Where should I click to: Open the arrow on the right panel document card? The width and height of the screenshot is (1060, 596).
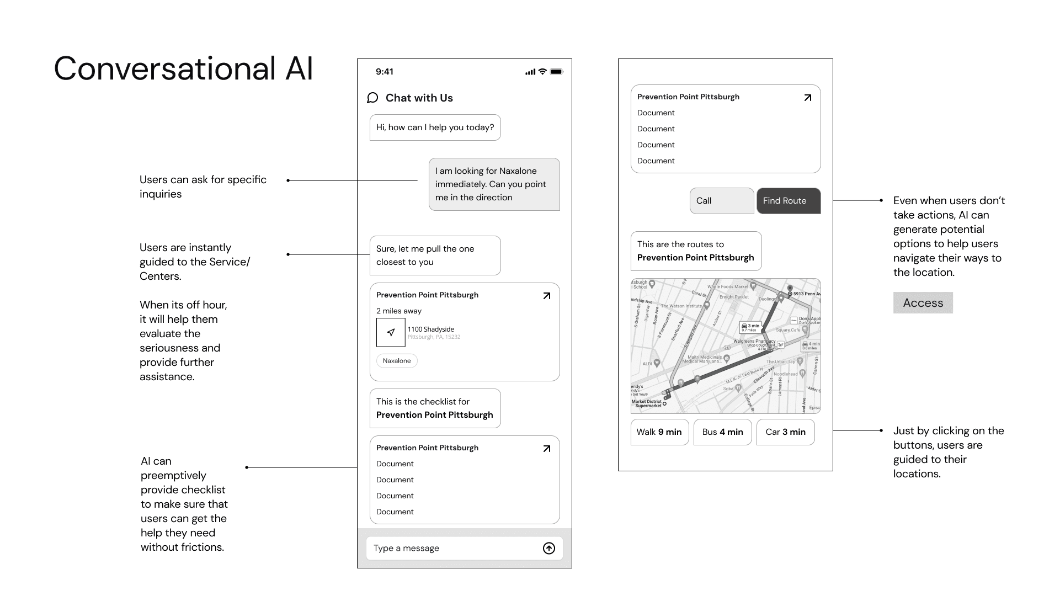[x=807, y=98]
